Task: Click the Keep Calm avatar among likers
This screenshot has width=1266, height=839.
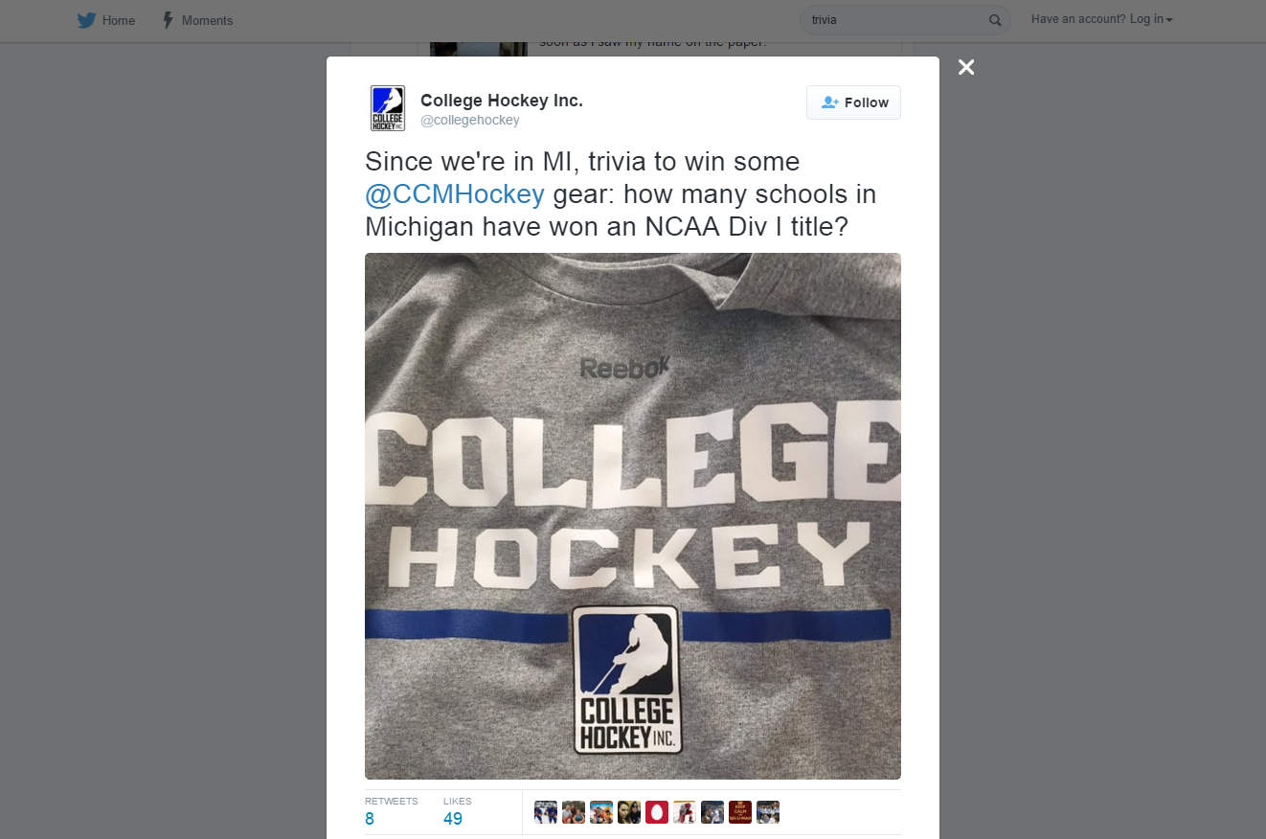Action: click(740, 812)
